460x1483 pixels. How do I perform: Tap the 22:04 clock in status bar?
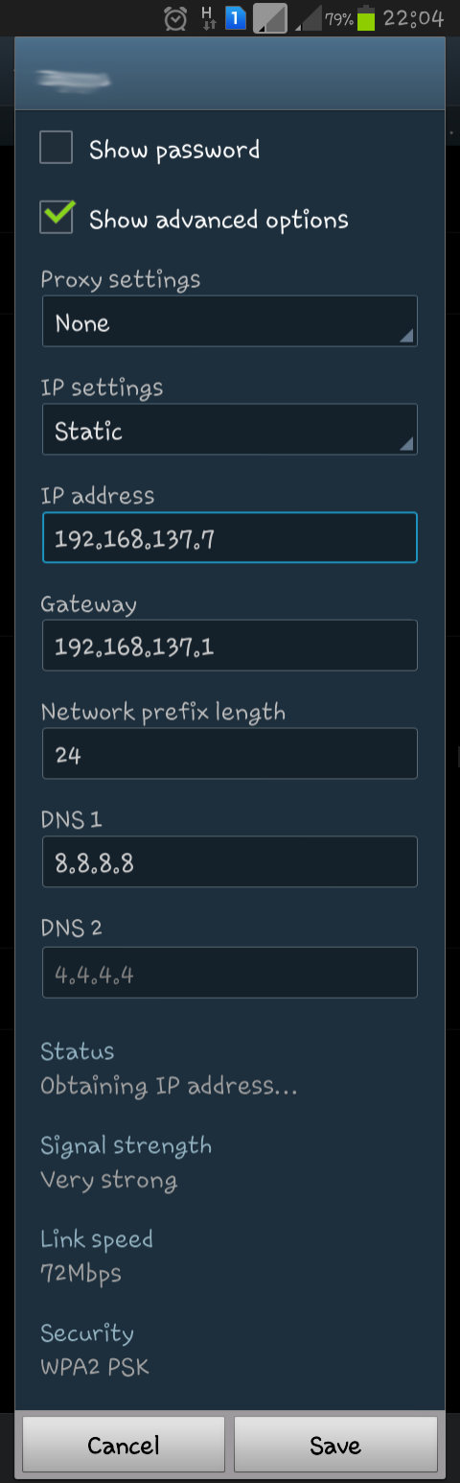coord(413,17)
